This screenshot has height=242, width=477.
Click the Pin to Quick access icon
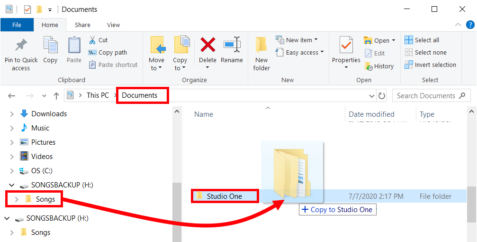[21, 46]
